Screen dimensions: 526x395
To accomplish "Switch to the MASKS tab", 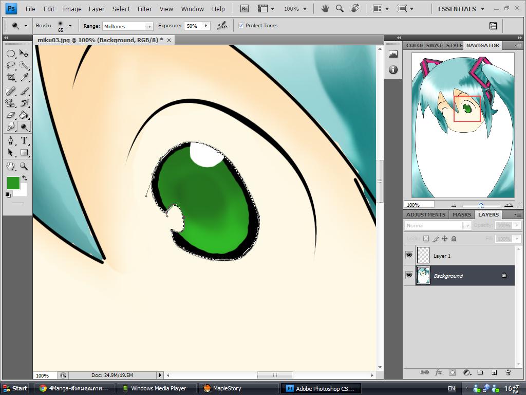I will pyautogui.click(x=461, y=214).
